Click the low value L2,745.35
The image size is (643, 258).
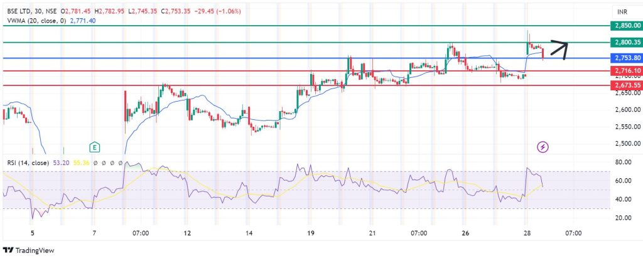tap(143, 12)
